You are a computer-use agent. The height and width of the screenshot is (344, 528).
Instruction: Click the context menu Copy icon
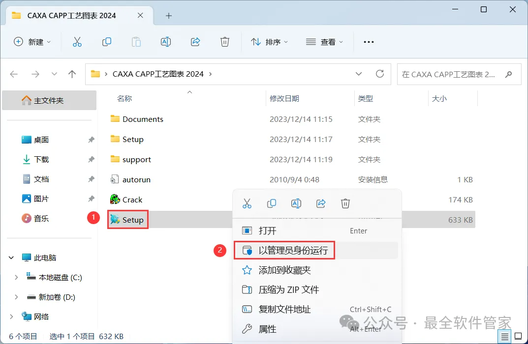click(x=272, y=203)
